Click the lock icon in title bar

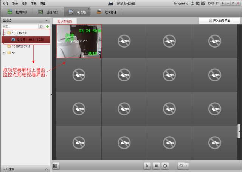223,3
